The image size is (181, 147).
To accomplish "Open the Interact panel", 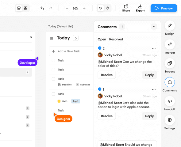I will pyautogui.click(x=170, y=44).
